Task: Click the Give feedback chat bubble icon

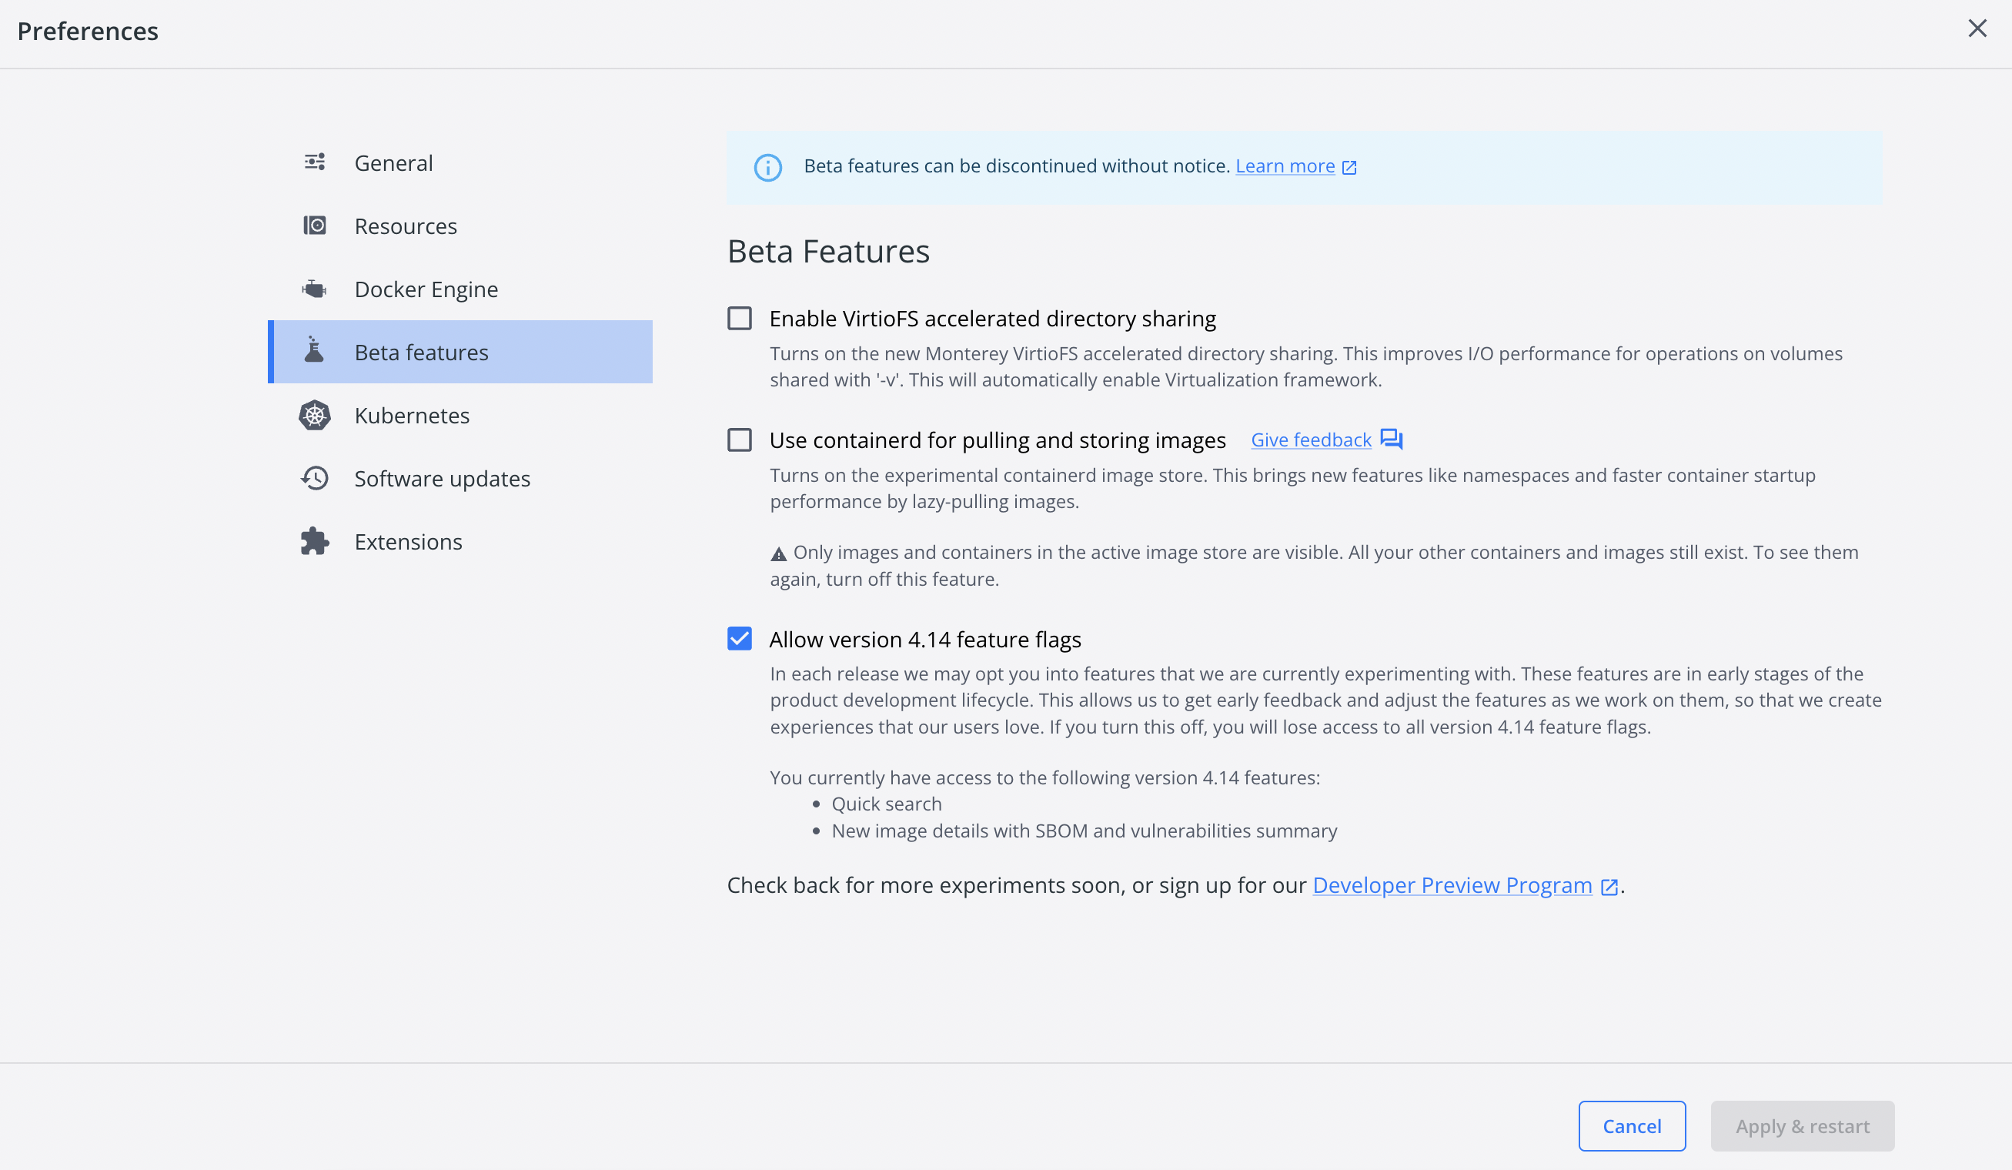Action: (x=1391, y=440)
